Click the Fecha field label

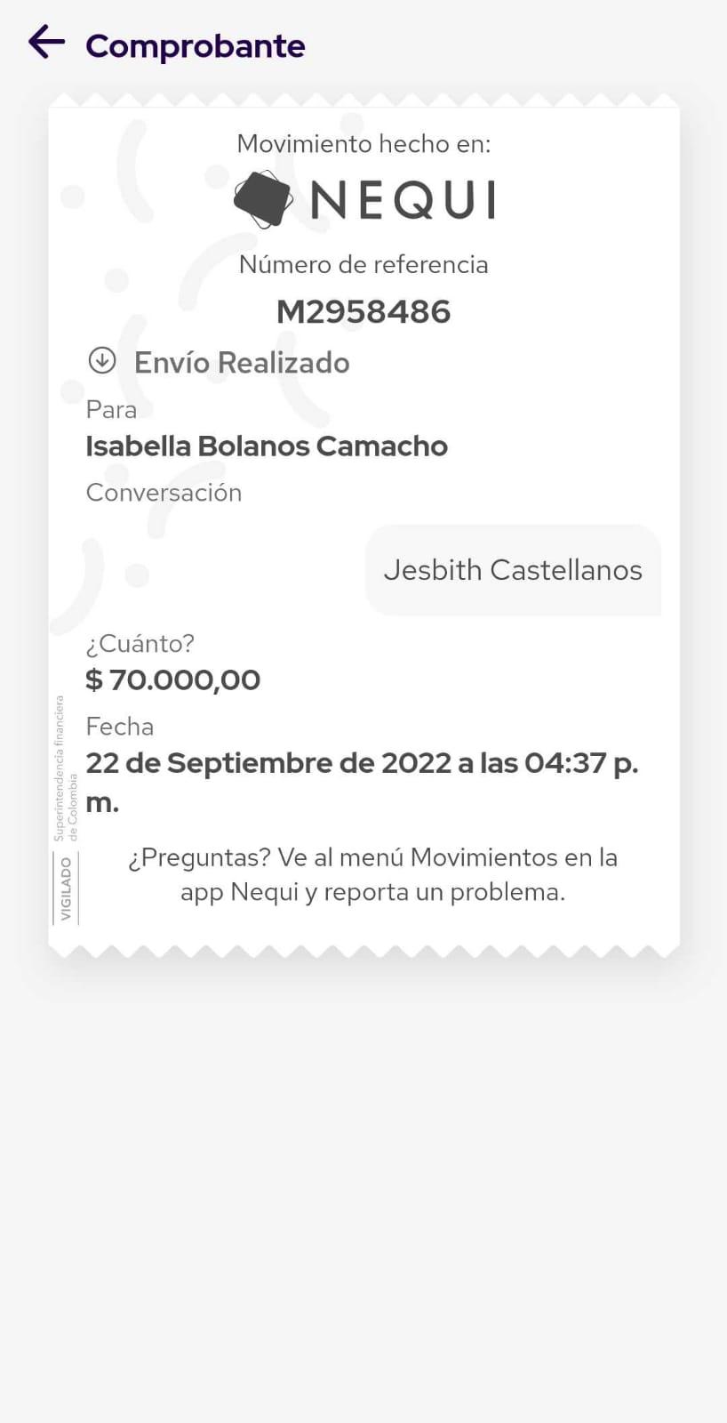[x=120, y=727]
